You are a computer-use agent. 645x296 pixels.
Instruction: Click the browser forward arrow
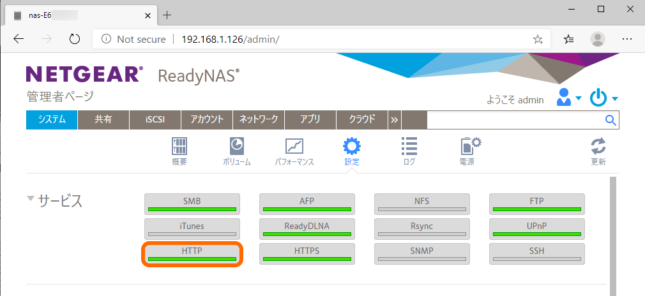click(x=47, y=39)
